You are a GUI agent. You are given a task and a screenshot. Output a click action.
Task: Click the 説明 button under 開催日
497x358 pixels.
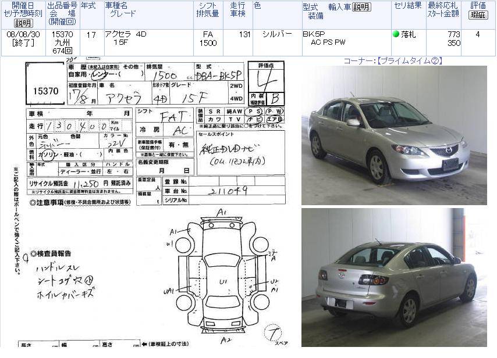[23, 23]
